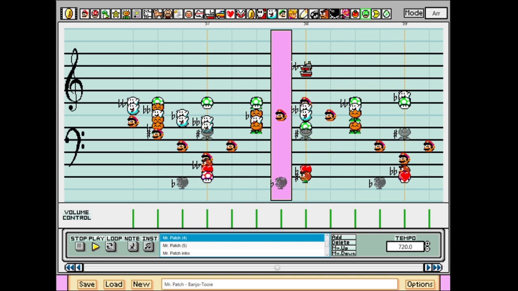Select the Boo ghost instrument
Viewport: 518px width, 291px height.
pos(272,14)
